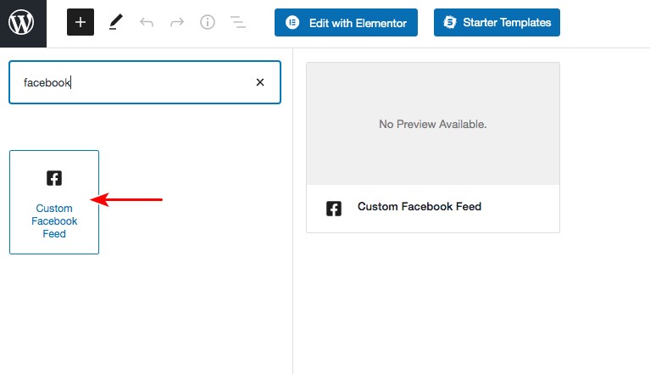This screenshot has height=374, width=650.
Task: Click the Undo arrow
Action: [x=147, y=22]
